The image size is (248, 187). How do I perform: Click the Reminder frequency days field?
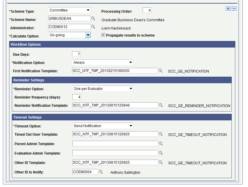[x=76, y=97]
